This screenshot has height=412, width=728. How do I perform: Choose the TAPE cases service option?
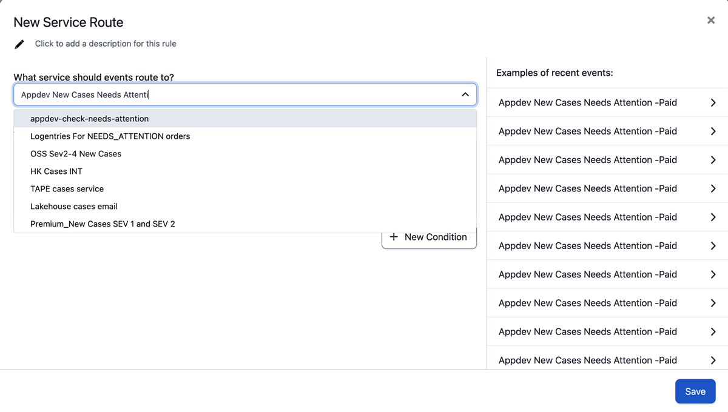245,189
